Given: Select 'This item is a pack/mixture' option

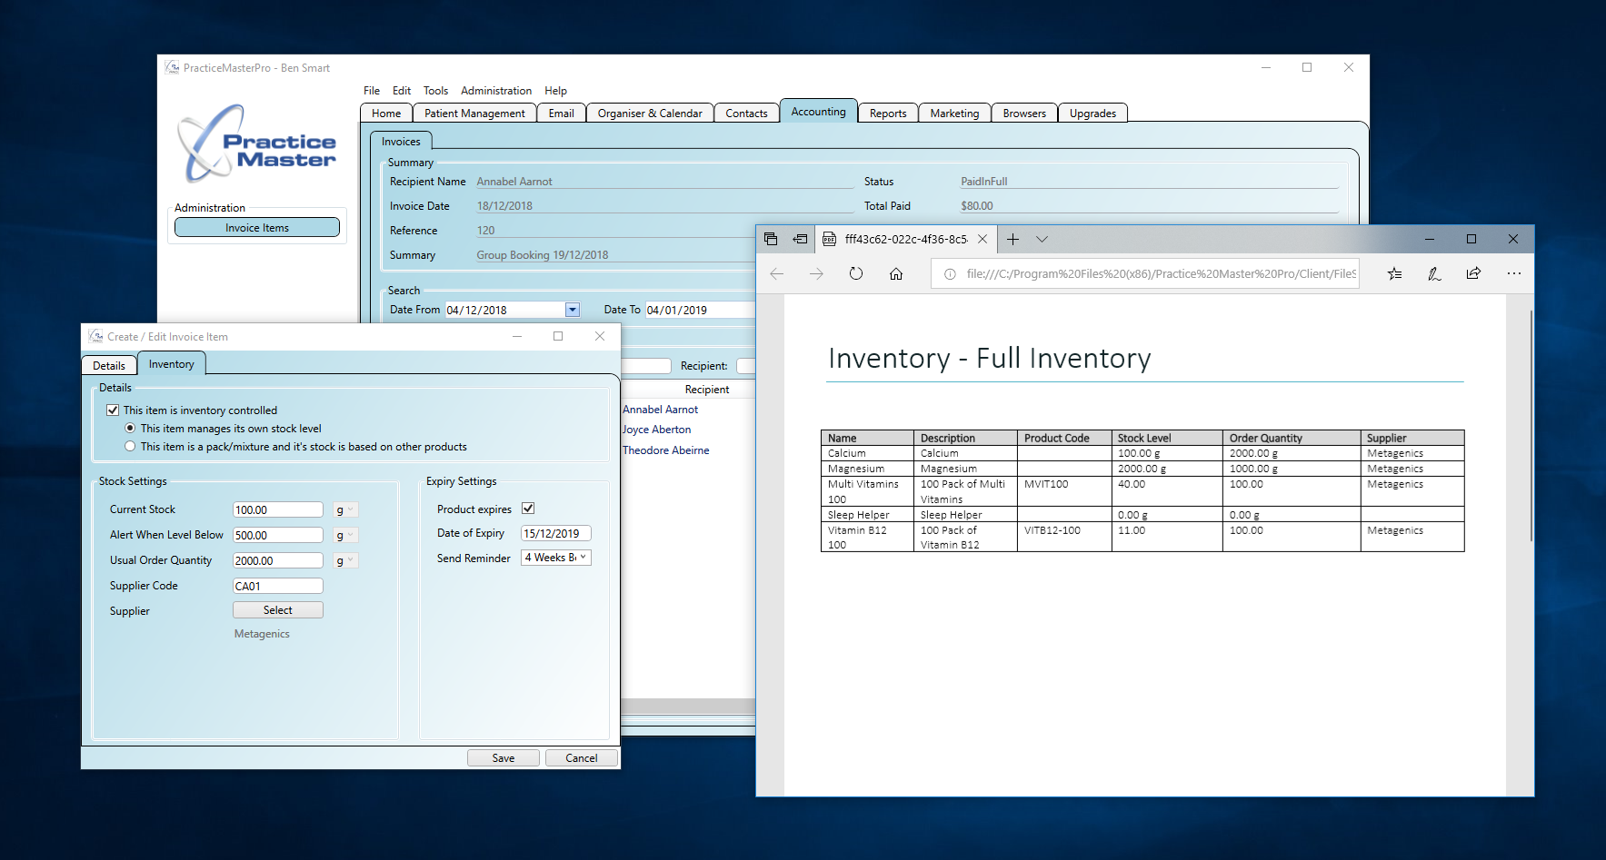Looking at the screenshot, I should click(x=130, y=446).
